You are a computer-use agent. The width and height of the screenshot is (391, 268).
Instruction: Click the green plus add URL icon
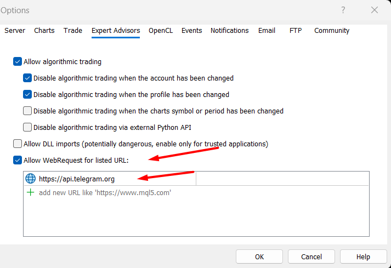(31, 192)
